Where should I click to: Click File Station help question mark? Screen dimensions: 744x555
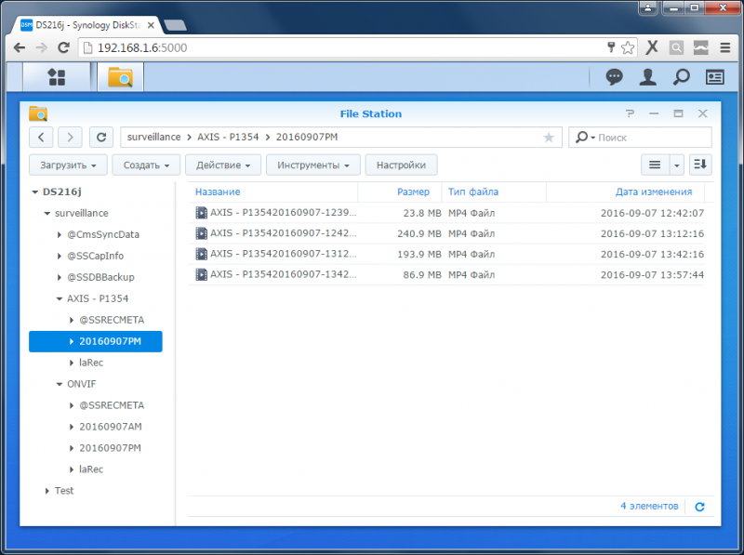click(x=630, y=113)
